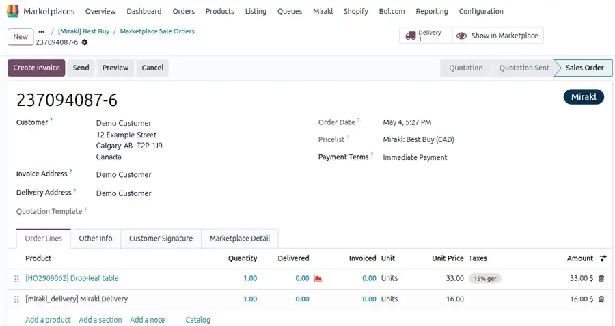Image resolution: width=615 pixels, height=326 pixels.
Task: Go to [Mirakl] Best Buy breadcrumb
Action: [x=83, y=31]
